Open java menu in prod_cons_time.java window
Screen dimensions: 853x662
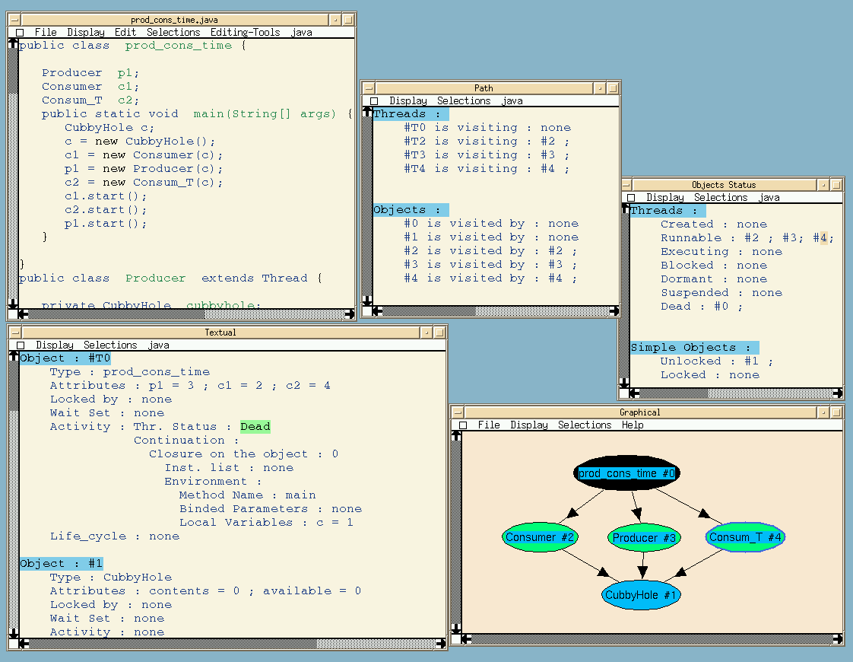[x=301, y=32]
